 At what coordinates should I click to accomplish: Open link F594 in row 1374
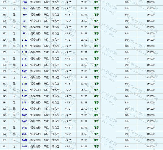tap(24, 103)
